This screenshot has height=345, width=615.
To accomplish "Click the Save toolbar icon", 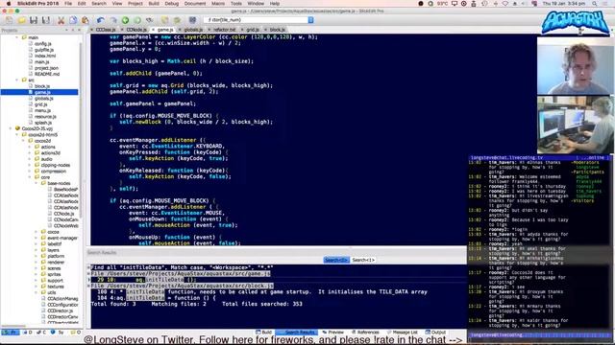I will [x=34, y=19].
